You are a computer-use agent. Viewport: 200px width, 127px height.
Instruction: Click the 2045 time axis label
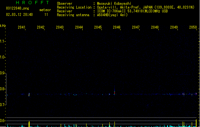pyautogui.click(x=98, y=27)
